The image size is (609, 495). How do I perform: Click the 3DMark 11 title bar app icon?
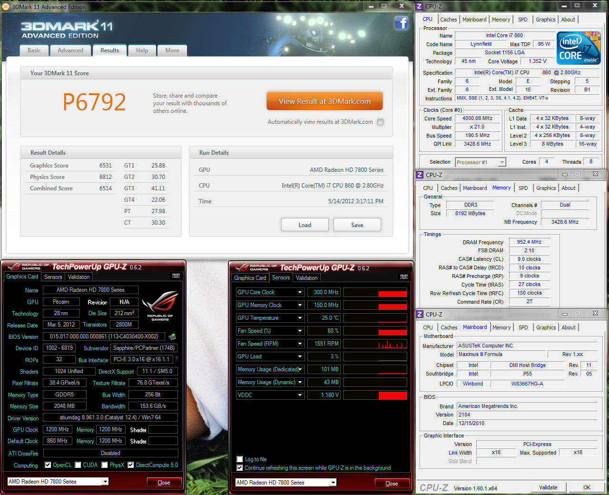(x=6, y=7)
